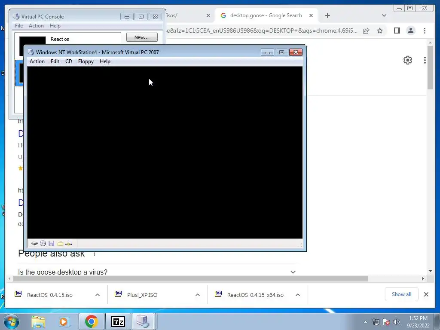
Task: Click the shared folder icon in the VM status bar
Action: 60,243
